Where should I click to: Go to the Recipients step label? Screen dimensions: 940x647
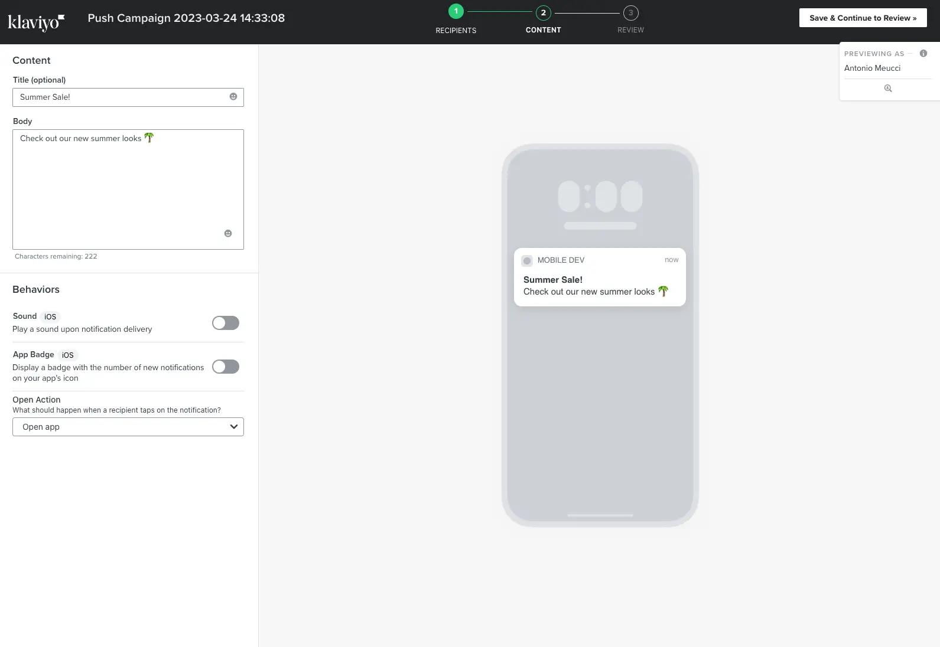tap(456, 30)
